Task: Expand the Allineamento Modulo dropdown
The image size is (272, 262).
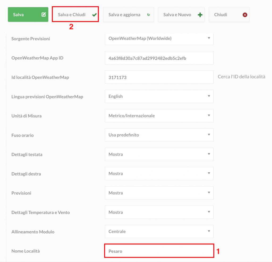Action: [x=159, y=232]
